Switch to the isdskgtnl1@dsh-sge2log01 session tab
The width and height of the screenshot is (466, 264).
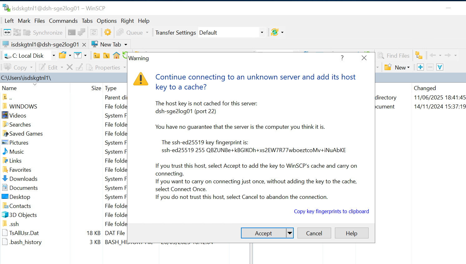click(44, 44)
